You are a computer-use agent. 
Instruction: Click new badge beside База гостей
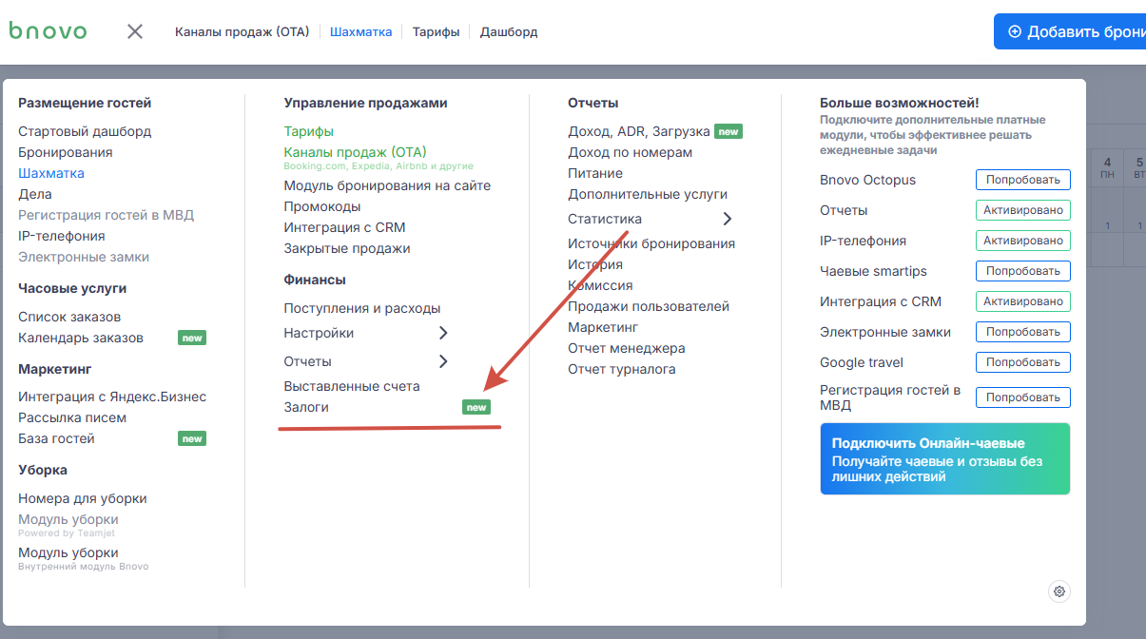192,438
